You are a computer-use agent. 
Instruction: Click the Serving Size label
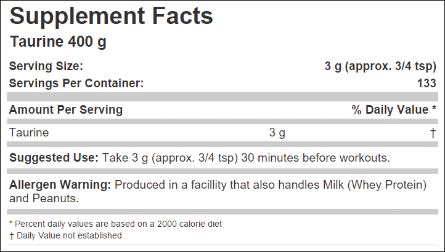click(x=46, y=66)
